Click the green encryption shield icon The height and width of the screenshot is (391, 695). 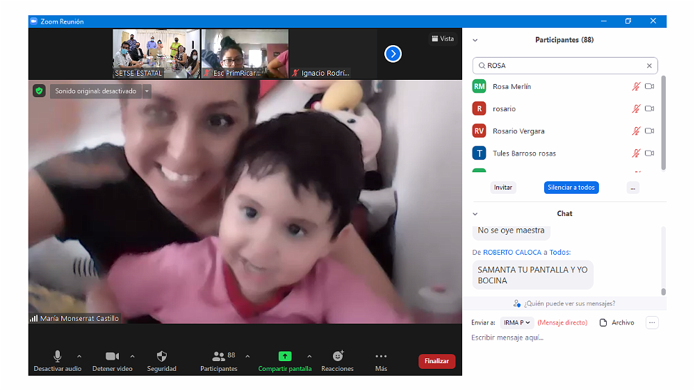(x=39, y=91)
